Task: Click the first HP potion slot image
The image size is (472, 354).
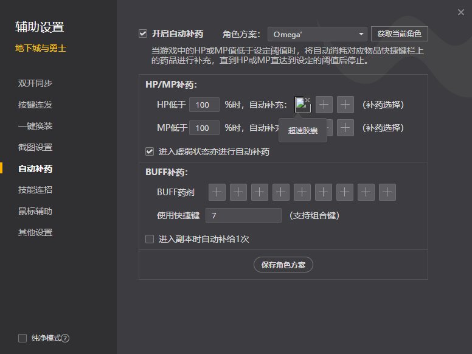Action: pos(301,105)
